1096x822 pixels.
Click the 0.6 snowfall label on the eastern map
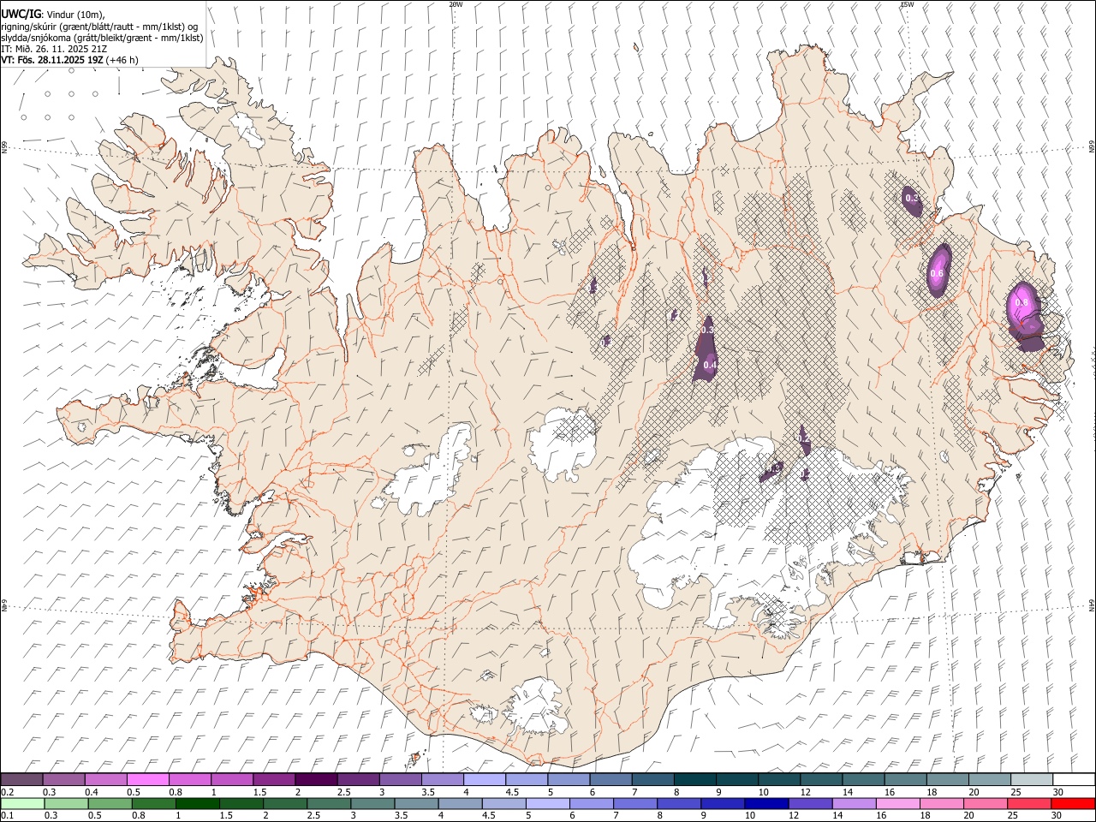pos(937,274)
